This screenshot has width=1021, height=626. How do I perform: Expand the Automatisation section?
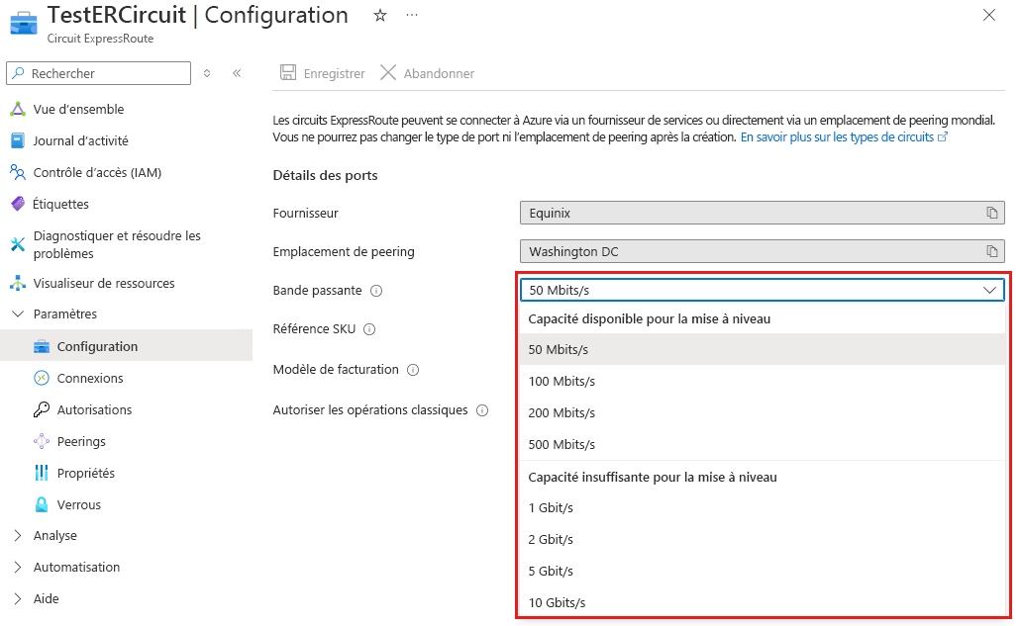click(x=76, y=567)
